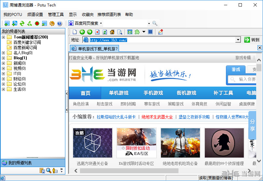Image resolution: width=263 pixels, height=181 pixels.
Task: Go back with the green left arrow
Action: click(82, 32)
